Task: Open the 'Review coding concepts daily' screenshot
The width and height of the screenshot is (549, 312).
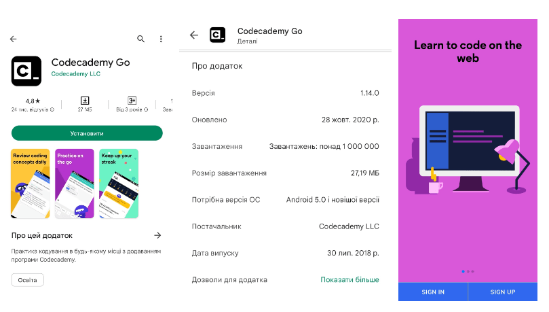Action: tap(30, 184)
